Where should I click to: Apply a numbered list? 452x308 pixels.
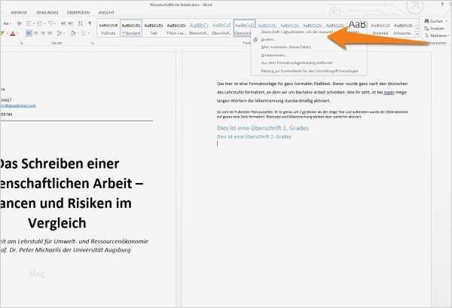tap(40, 23)
